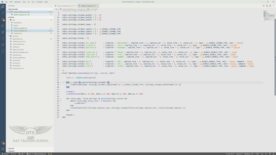Click cursor line and column indicator in status bar
The image size is (276, 155).
tap(230, 154)
